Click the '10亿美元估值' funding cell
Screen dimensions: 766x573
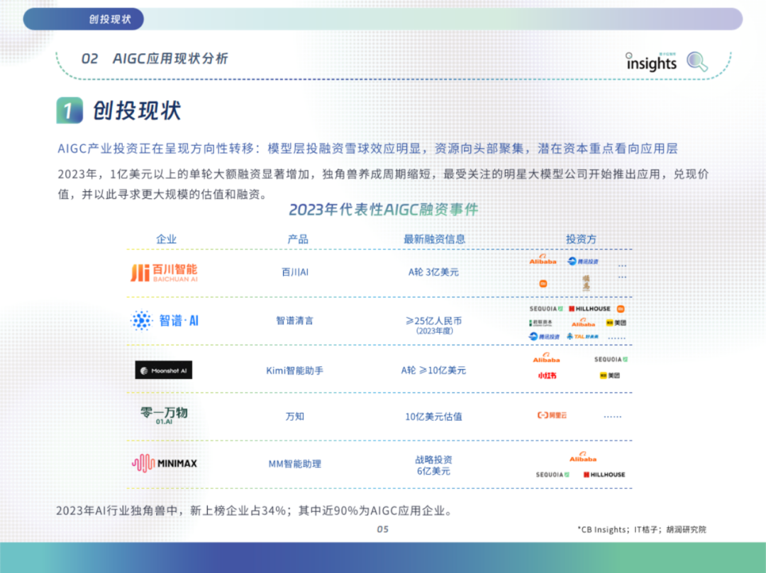point(433,416)
